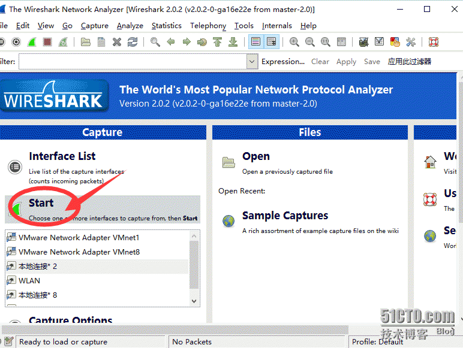
Task: Go back in packet history
Action: 171,42
